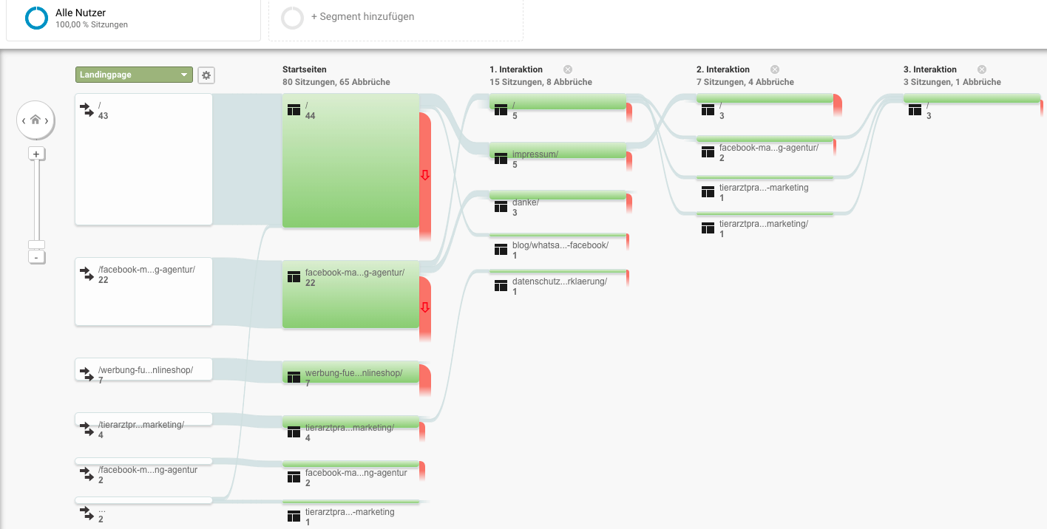Remove the 2. Interaktion step

tap(775, 69)
